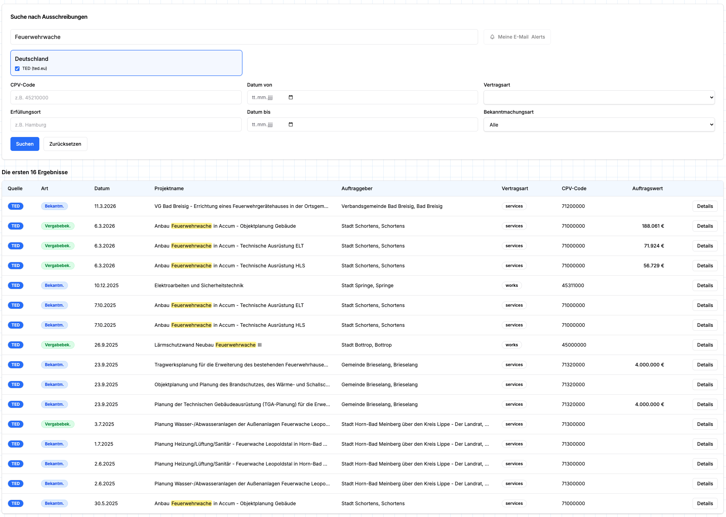This screenshot has height=517, width=726.
Task: Open Details for Elektroarbeiten und Sicherheitstechnik
Action: click(705, 285)
